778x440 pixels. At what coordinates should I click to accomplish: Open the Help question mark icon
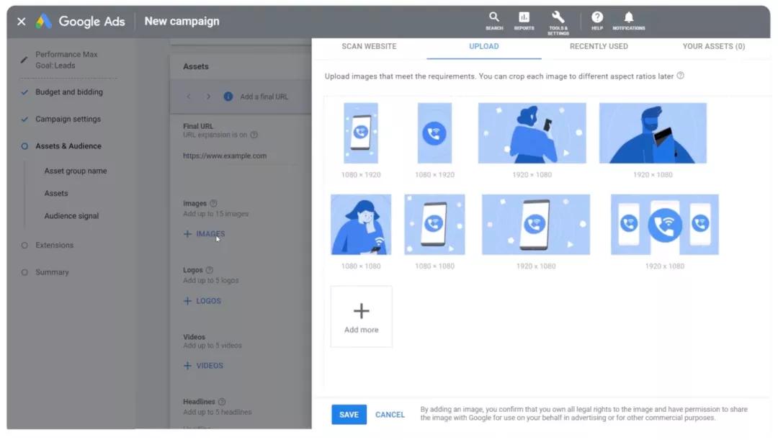tap(597, 22)
